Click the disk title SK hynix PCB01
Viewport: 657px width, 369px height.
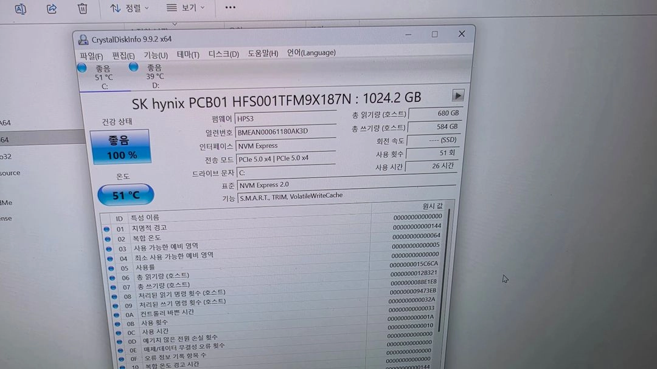pos(276,100)
